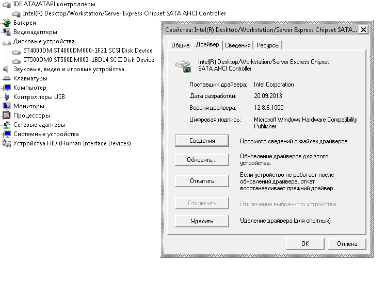Screen dimensions: 386x283
Task: Click the Intel SATA AHCI Controller tree icon
Action: click(17, 14)
